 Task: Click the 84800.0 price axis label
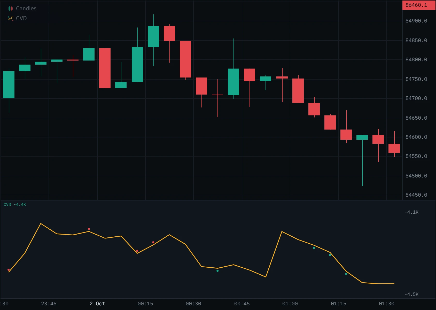tap(416, 59)
